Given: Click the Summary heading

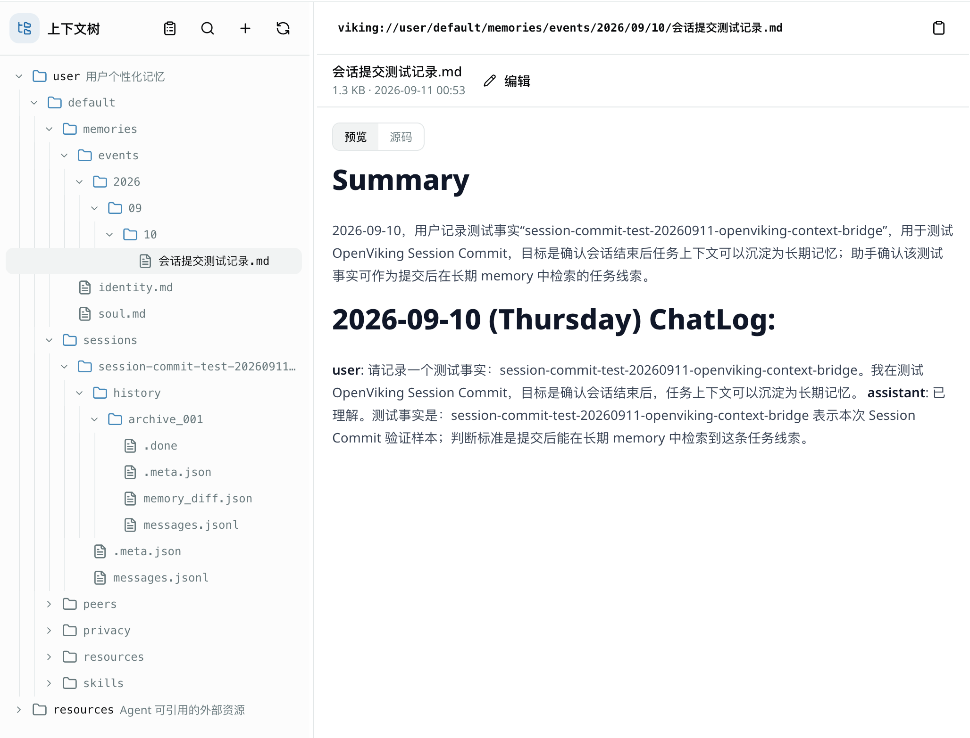Looking at the screenshot, I should point(401,180).
